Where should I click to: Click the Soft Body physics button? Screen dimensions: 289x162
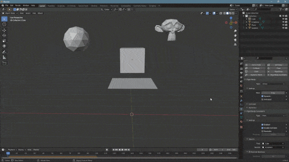click(277, 65)
